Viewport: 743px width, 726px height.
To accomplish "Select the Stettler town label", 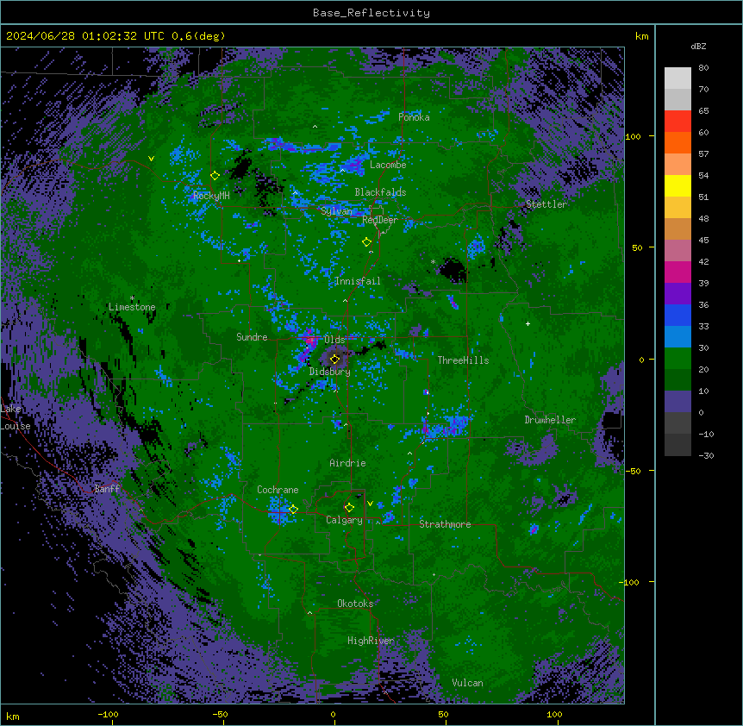I will (x=546, y=204).
